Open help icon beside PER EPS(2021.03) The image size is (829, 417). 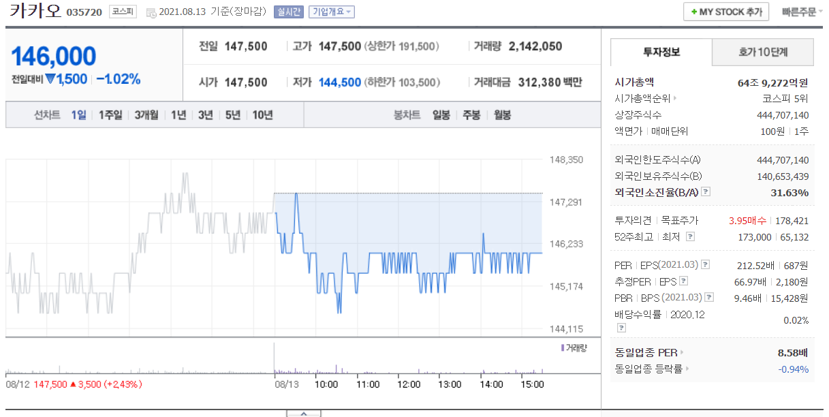706,265
